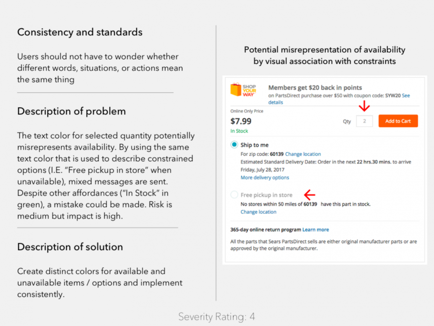434x326 pixels.
Task: Open the "See details" coupon link
Action: (x=406, y=96)
